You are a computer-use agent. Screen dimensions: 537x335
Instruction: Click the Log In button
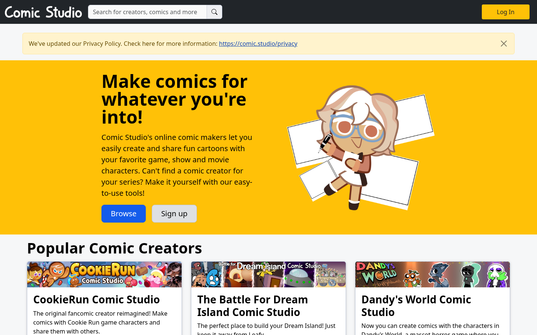(506, 12)
